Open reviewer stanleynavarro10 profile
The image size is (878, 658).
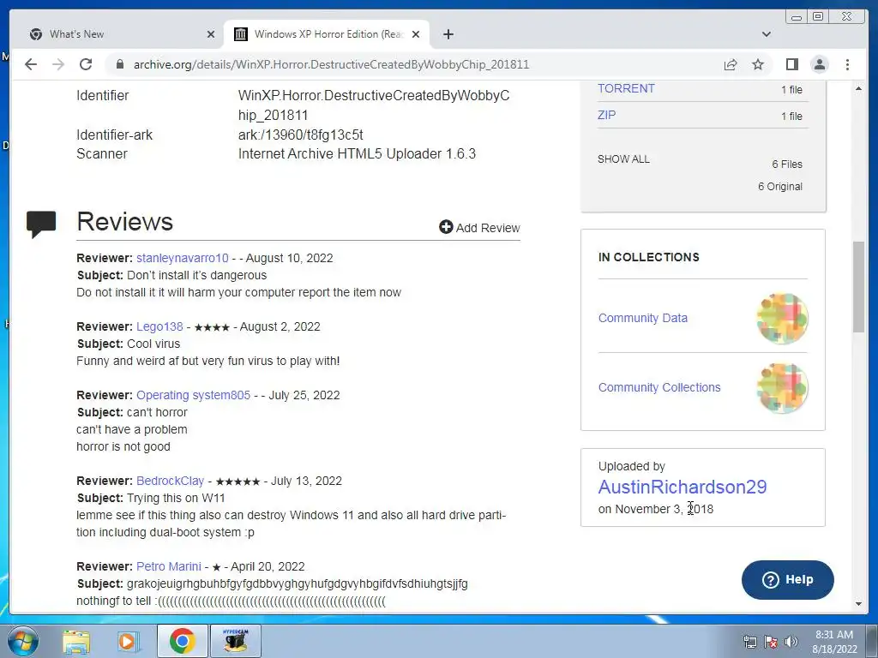click(183, 258)
